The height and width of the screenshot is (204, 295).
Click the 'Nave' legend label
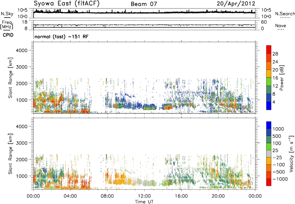pos(281,25)
